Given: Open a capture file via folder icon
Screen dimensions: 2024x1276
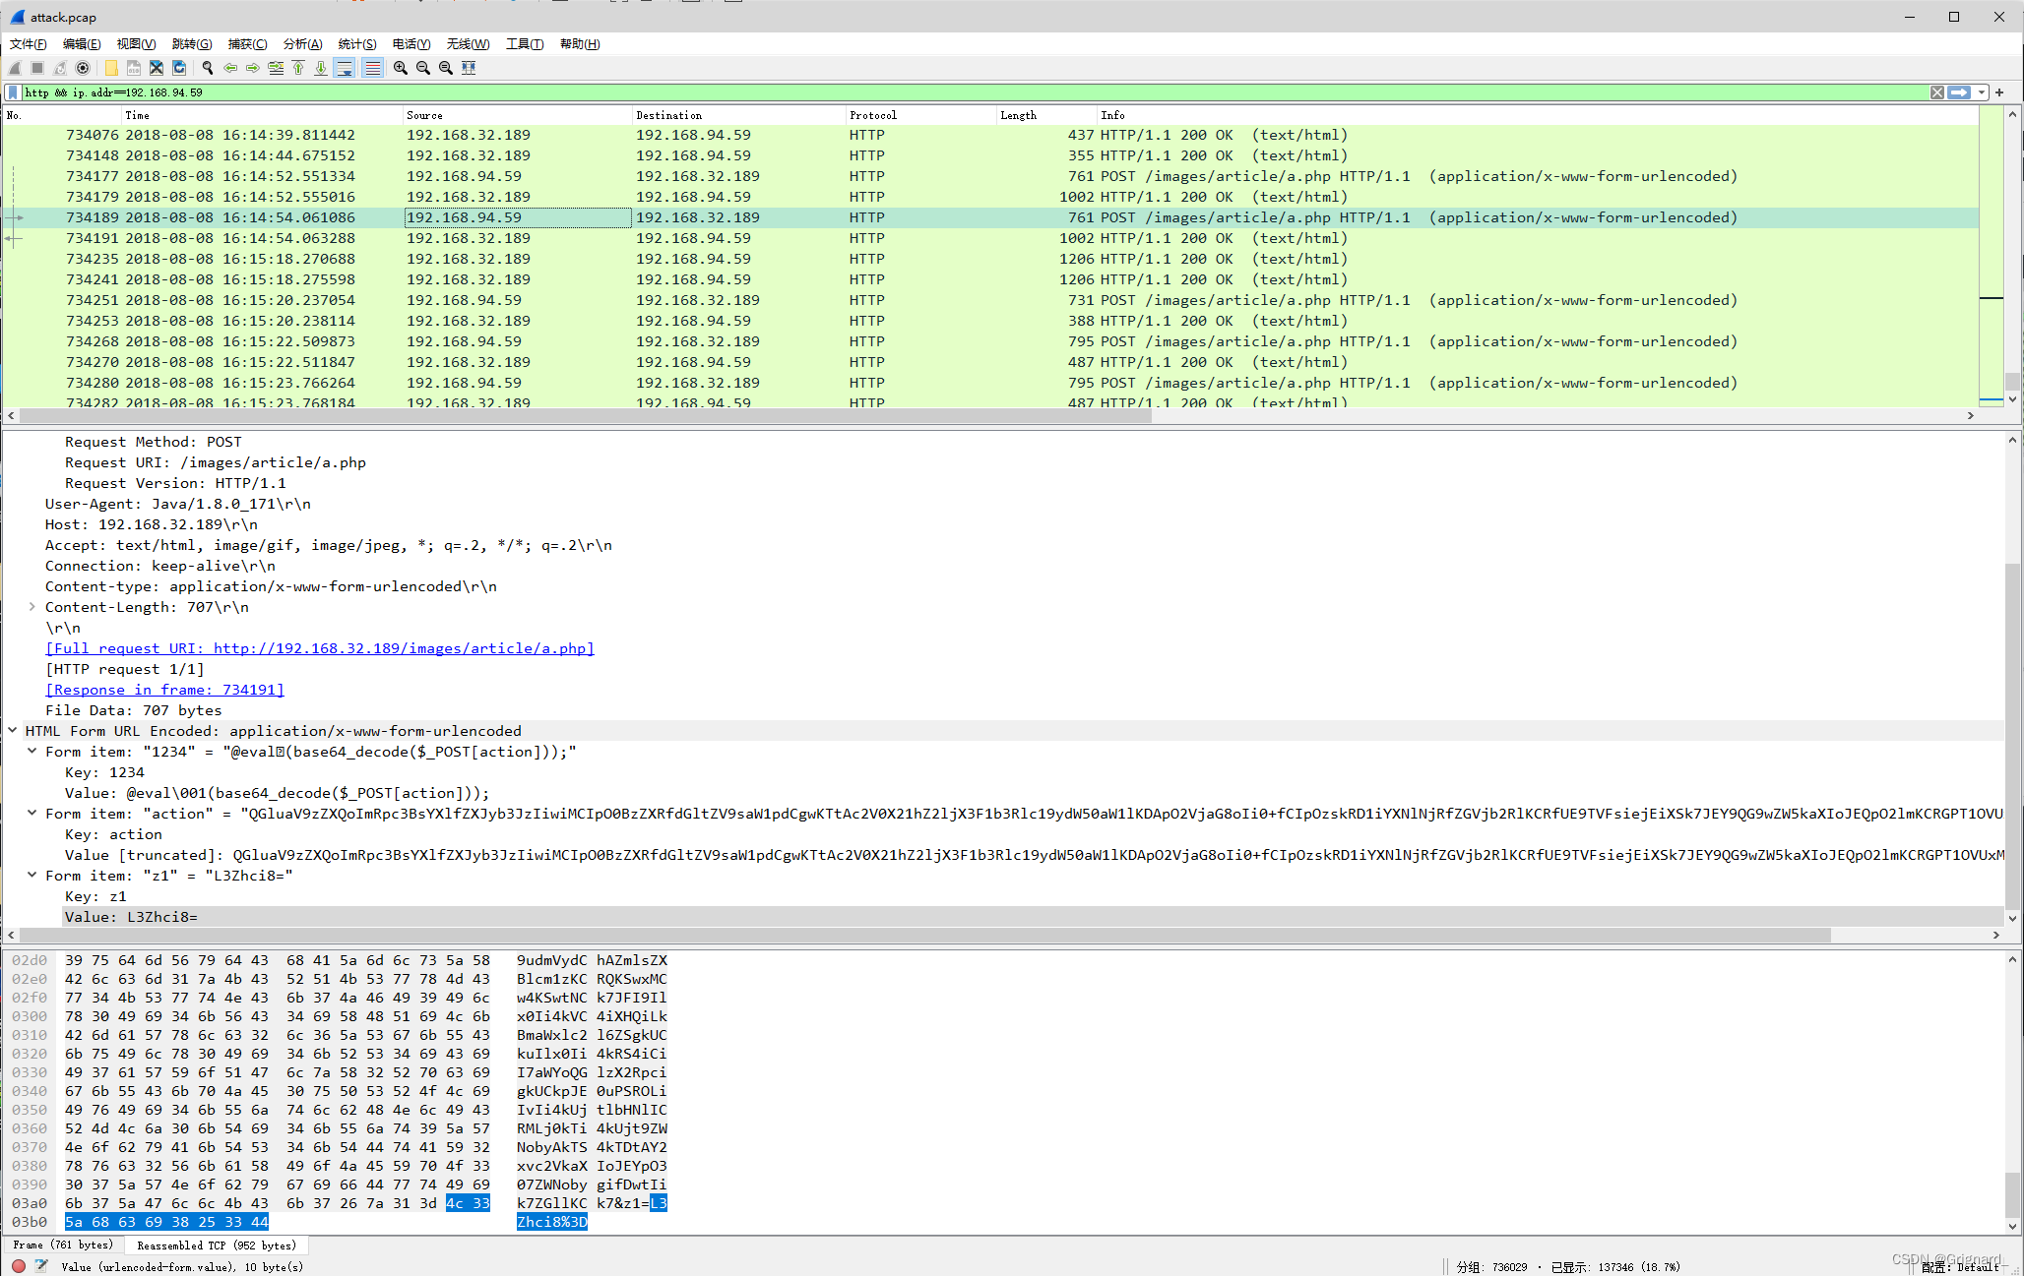Looking at the screenshot, I should 111,68.
